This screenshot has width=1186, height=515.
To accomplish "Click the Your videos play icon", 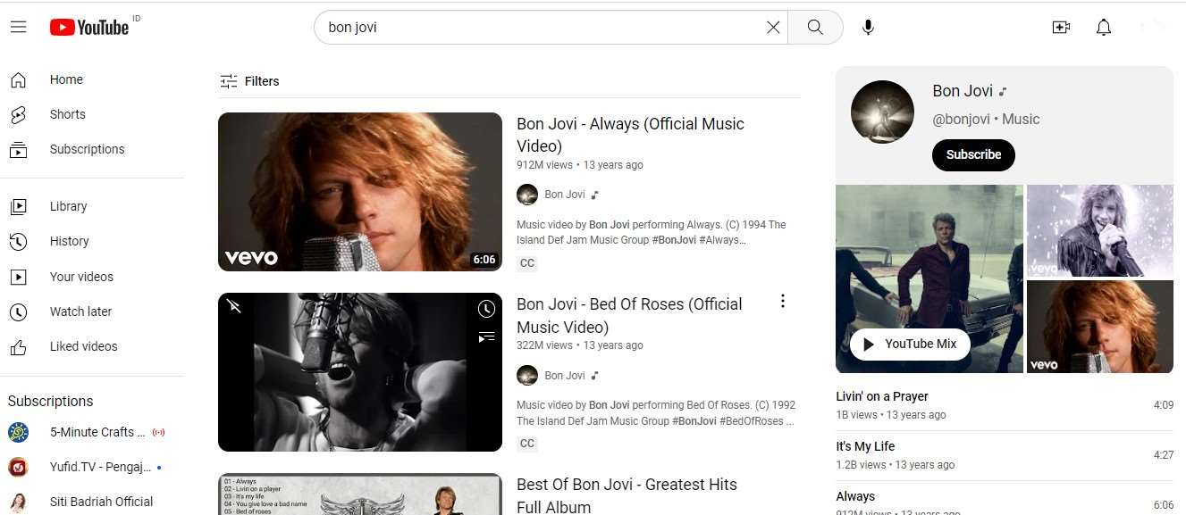I will click(18, 277).
